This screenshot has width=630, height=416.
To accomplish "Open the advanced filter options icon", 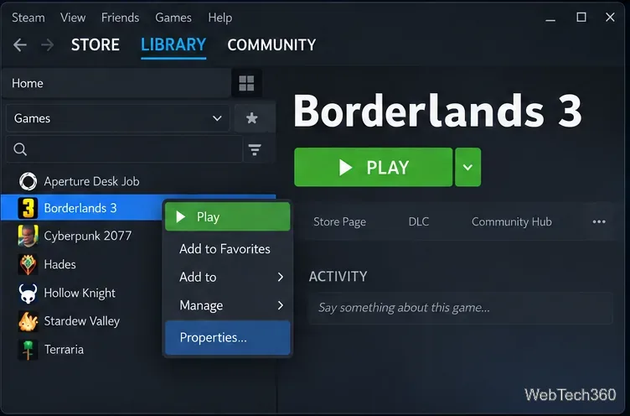I will 255,149.
